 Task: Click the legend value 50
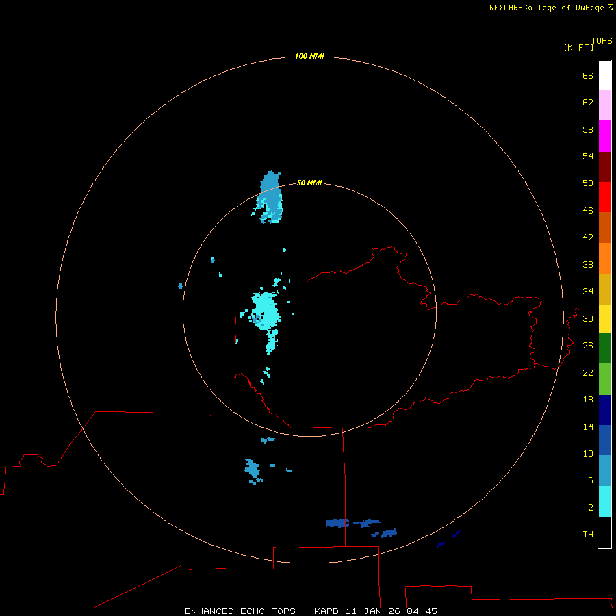(x=588, y=183)
